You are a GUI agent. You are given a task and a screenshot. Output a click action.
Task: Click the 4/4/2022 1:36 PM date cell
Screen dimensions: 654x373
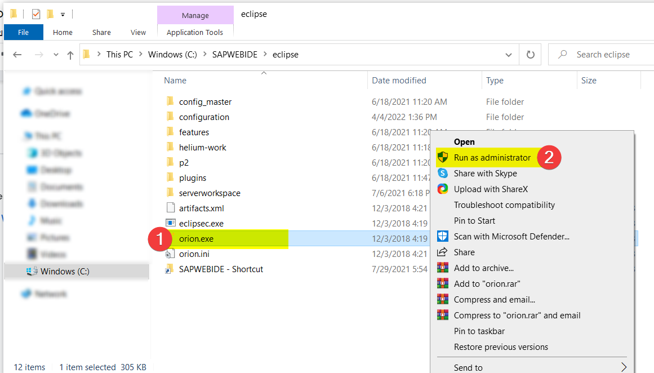[x=404, y=117]
